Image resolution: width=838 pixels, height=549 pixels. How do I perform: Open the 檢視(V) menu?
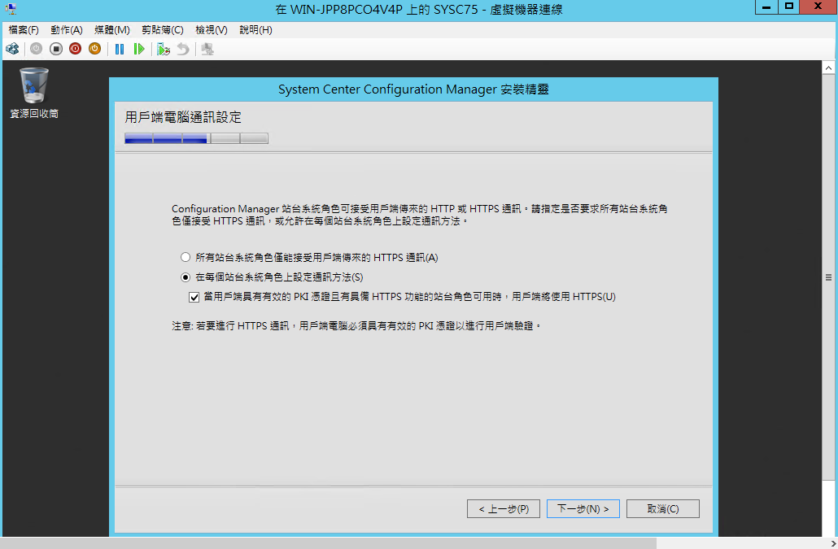click(x=211, y=30)
